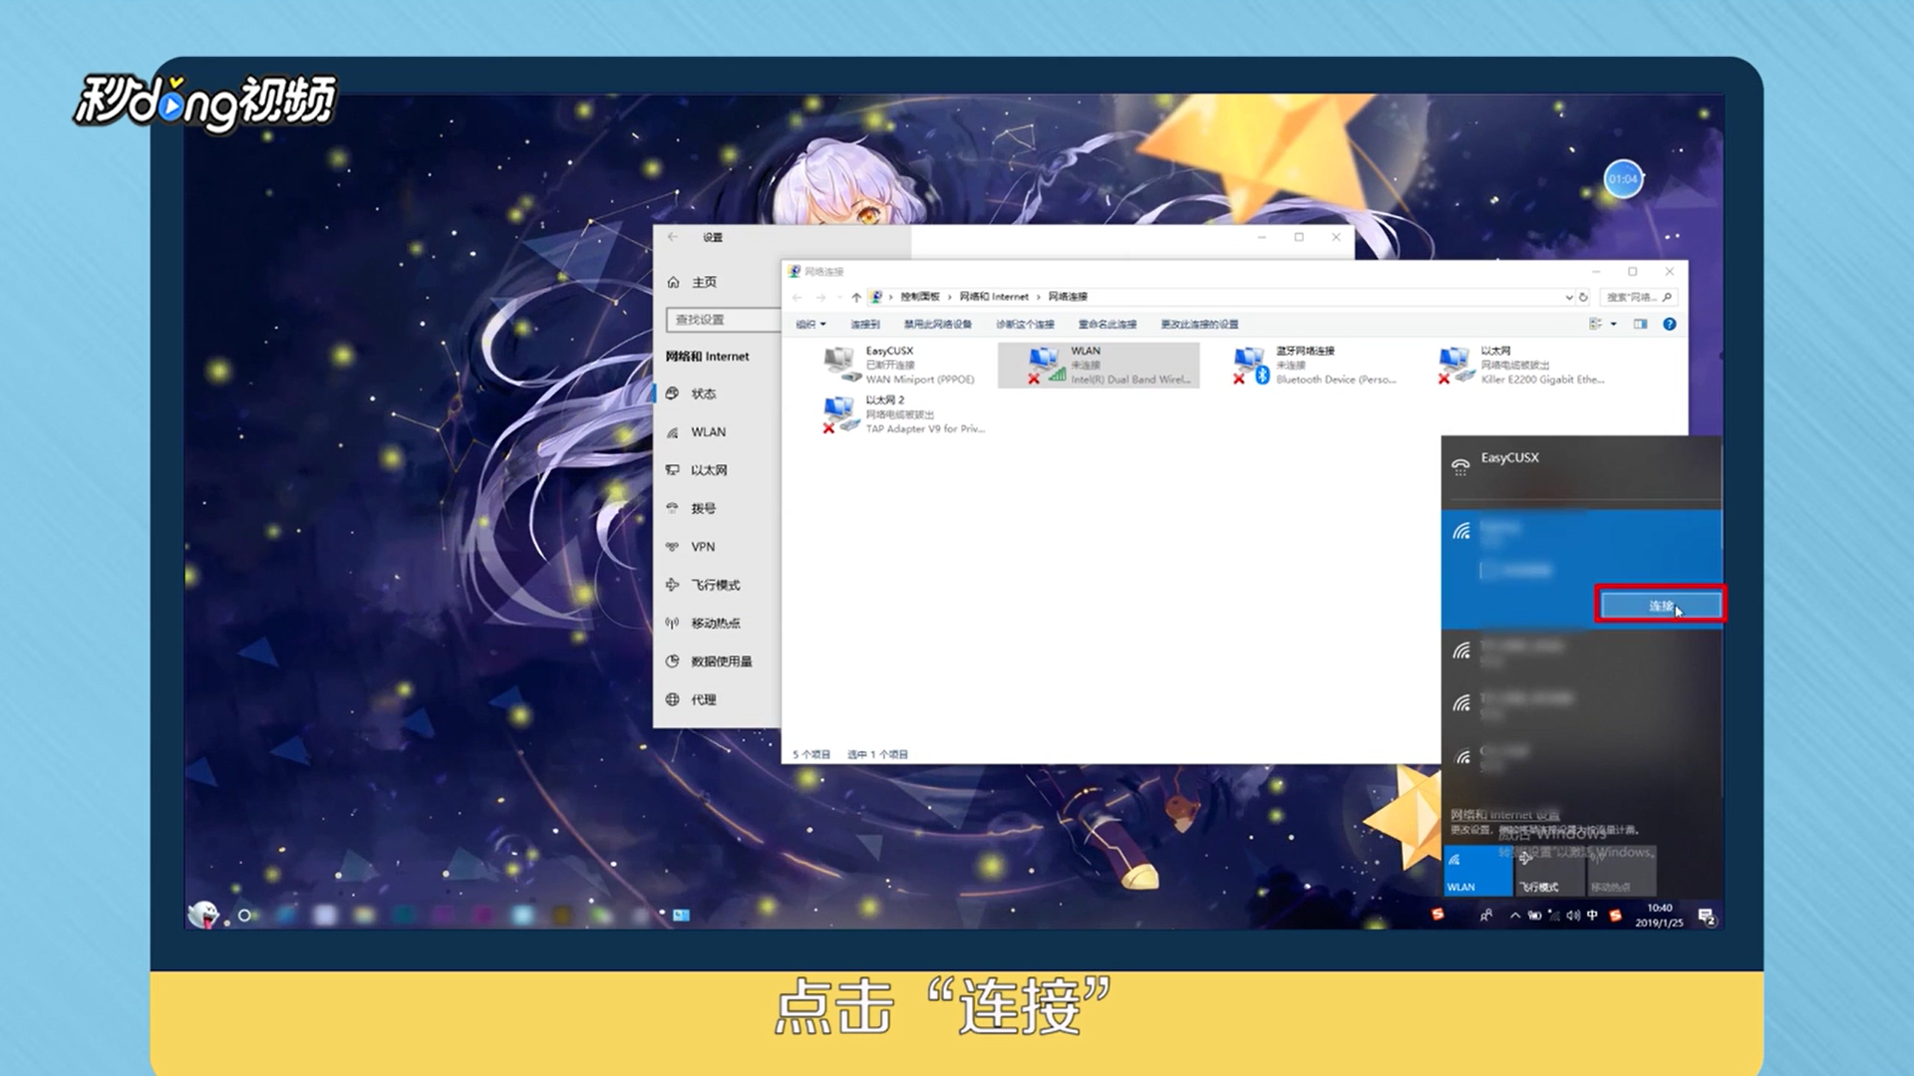Toggle the preview pane icon
This screenshot has width=1914, height=1076.
click(1641, 324)
